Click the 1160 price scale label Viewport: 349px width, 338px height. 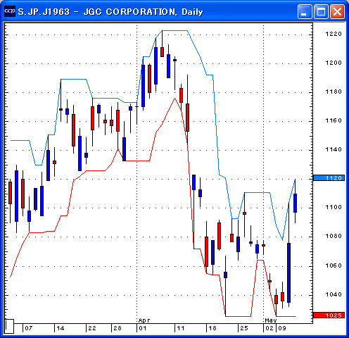(x=334, y=120)
